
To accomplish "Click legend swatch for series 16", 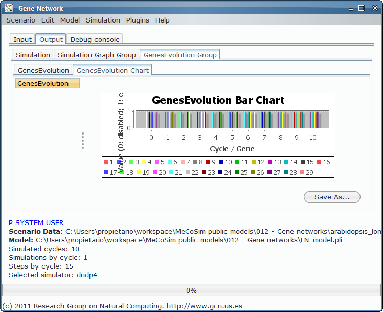I will click(319, 162).
